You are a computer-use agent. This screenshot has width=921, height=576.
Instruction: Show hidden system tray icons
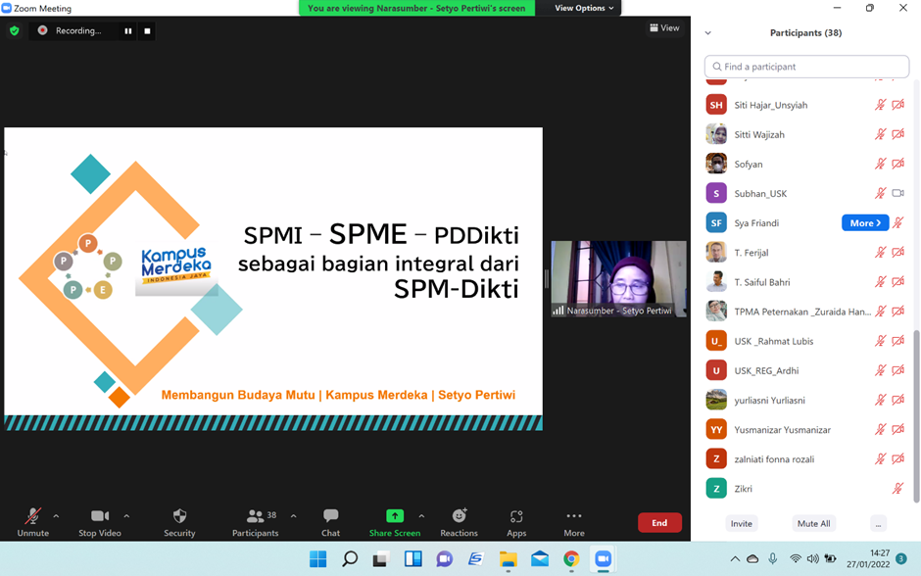735,559
